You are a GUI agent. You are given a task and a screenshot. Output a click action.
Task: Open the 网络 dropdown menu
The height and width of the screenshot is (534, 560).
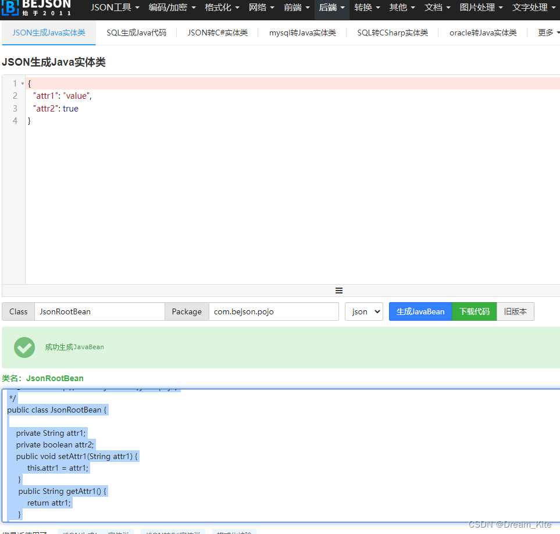[262, 8]
